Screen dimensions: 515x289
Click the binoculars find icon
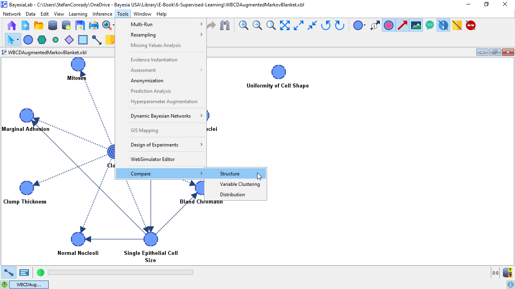pos(225,26)
